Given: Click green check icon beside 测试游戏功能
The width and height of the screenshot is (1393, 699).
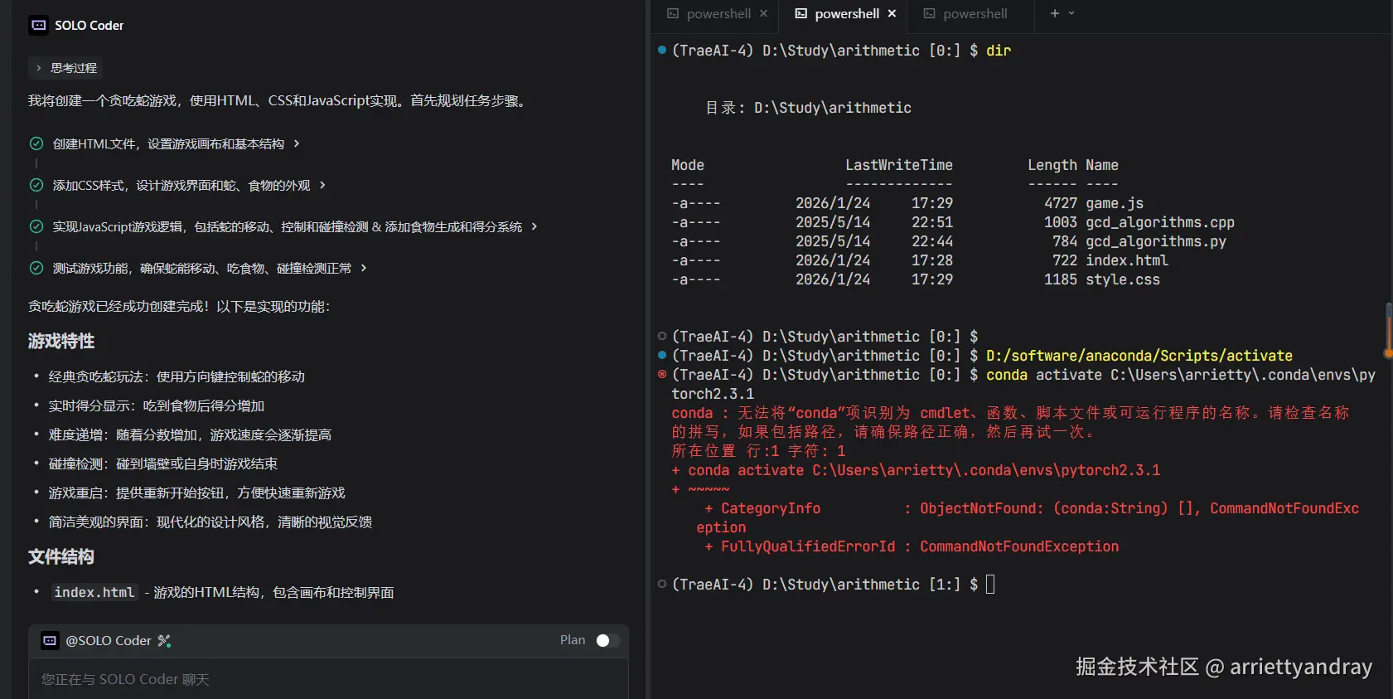Looking at the screenshot, I should [36, 268].
